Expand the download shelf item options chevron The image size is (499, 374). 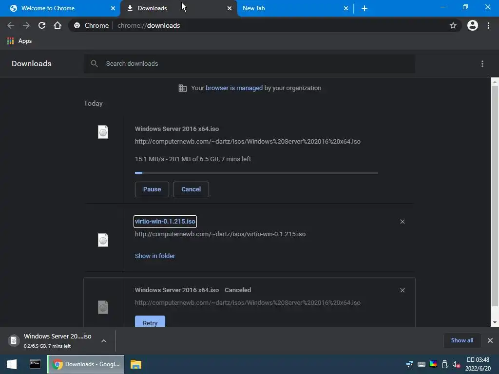pyautogui.click(x=104, y=341)
